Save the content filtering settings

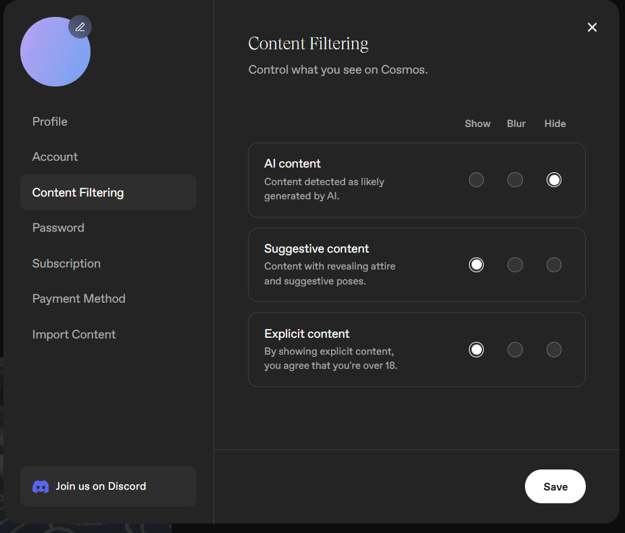[555, 486]
